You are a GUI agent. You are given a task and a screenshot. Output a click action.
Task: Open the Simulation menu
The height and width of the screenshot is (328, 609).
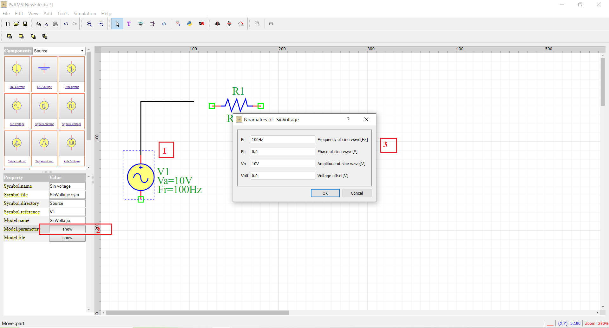pyautogui.click(x=85, y=13)
